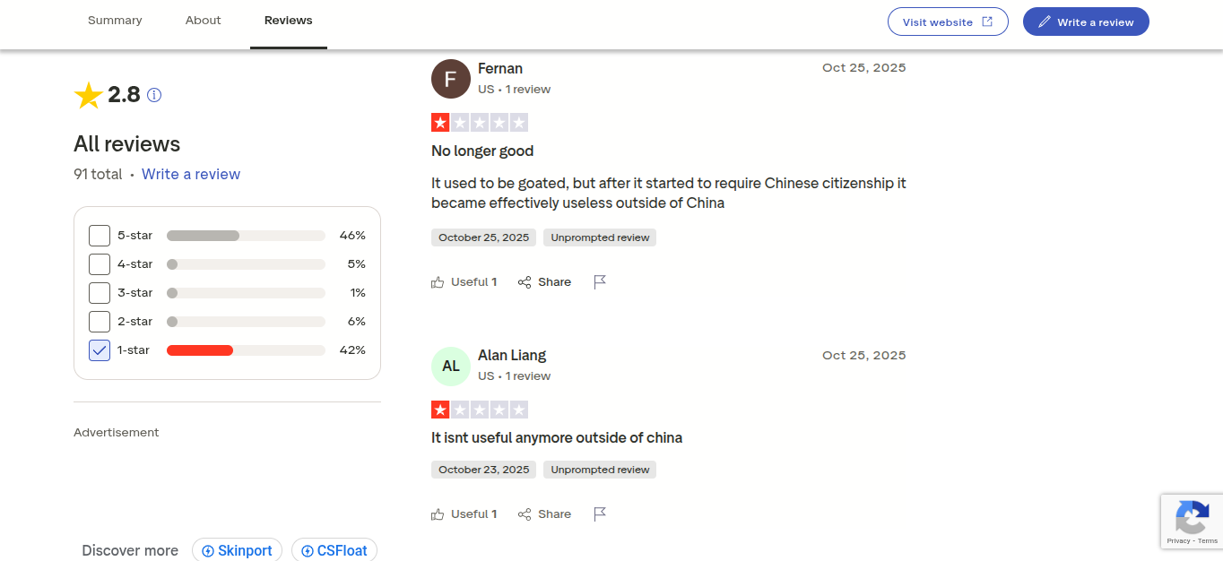The image size is (1223, 561).
Task: Click Fernan's profile avatar
Action: pos(451,79)
